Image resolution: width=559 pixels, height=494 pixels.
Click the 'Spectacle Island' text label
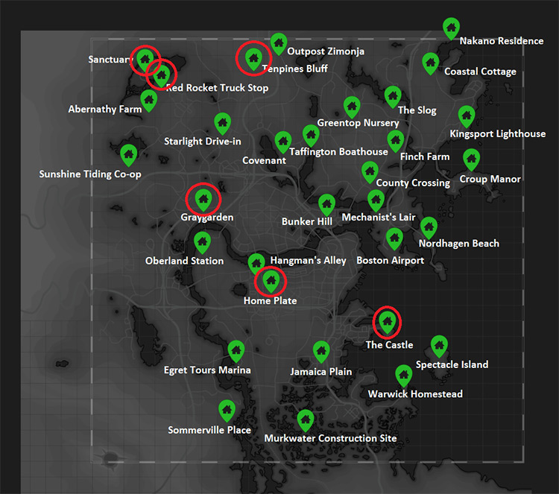point(452,364)
